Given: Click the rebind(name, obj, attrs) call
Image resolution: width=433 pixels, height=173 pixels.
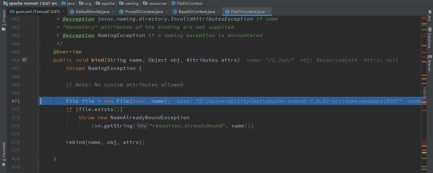Looking at the screenshot, I should pos(105,142).
